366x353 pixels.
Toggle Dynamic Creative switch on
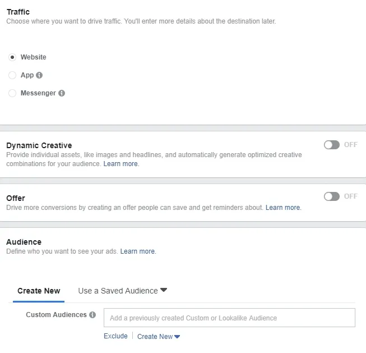(x=332, y=145)
